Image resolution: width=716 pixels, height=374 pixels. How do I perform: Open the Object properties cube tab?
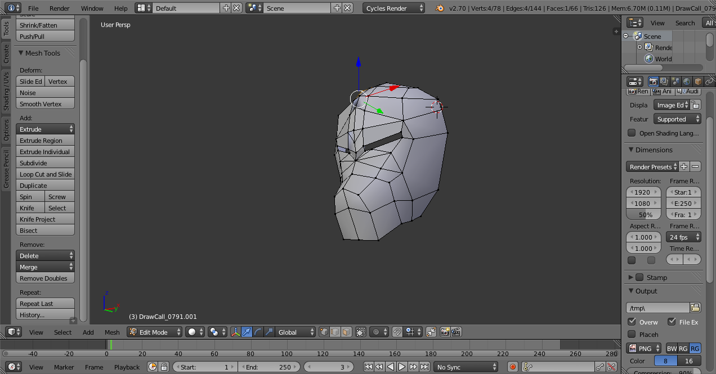click(698, 82)
